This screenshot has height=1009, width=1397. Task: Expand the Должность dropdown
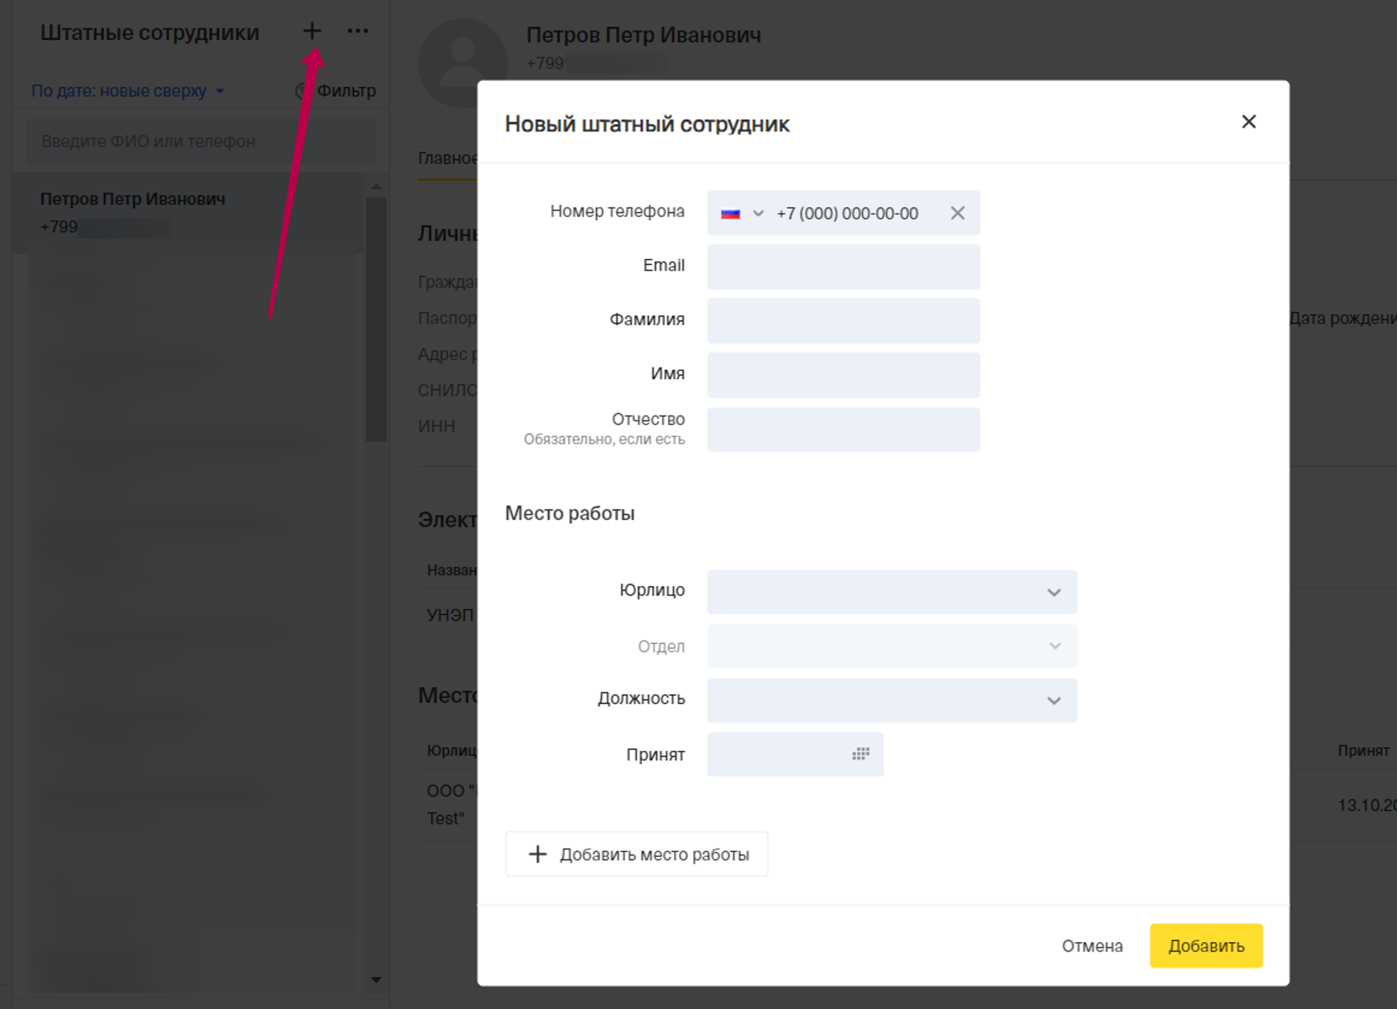(891, 700)
